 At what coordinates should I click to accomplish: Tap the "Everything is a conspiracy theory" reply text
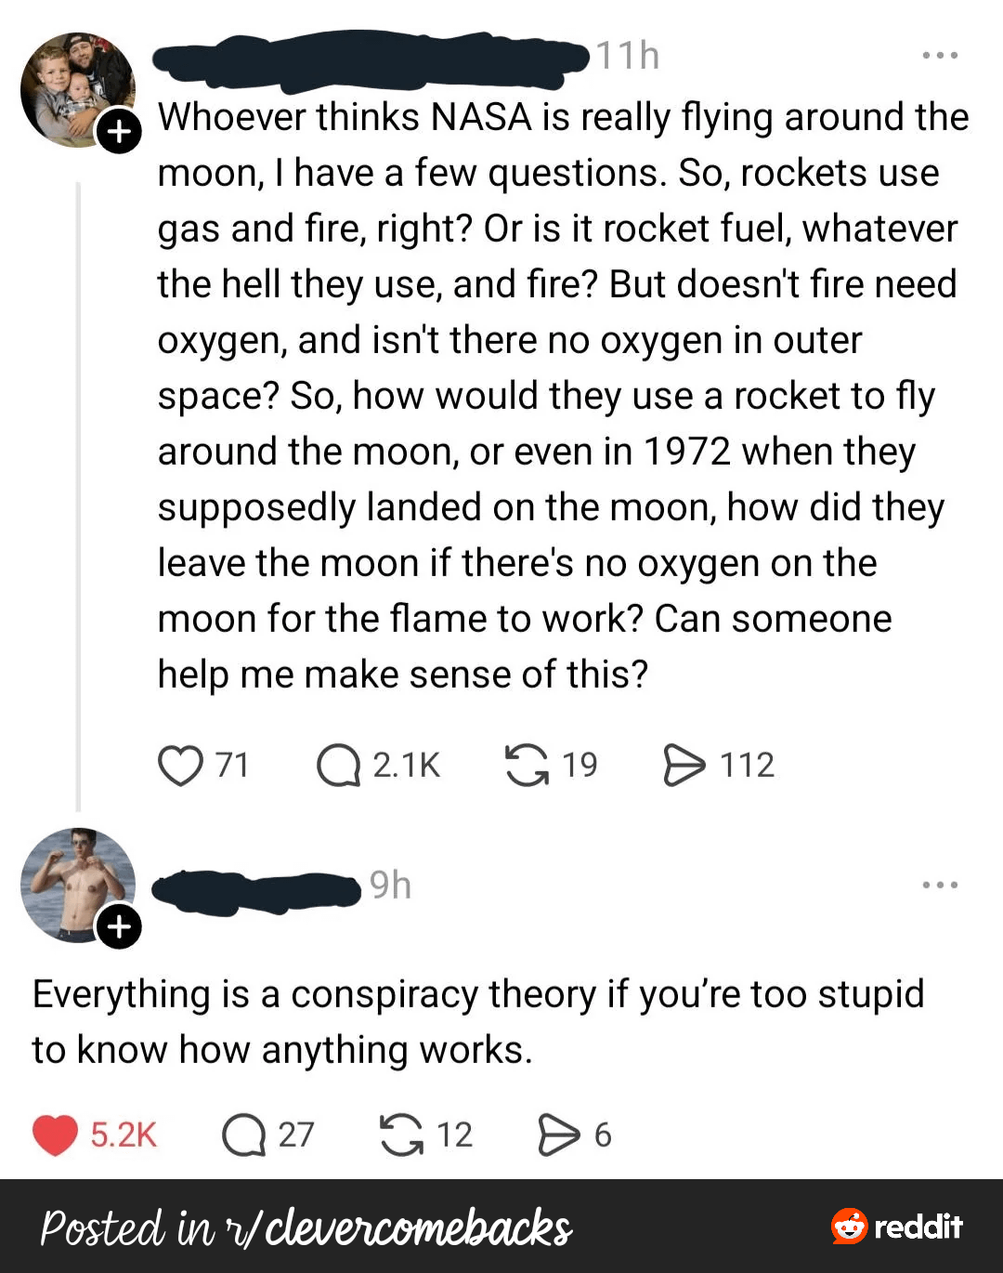pyautogui.click(x=477, y=1022)
